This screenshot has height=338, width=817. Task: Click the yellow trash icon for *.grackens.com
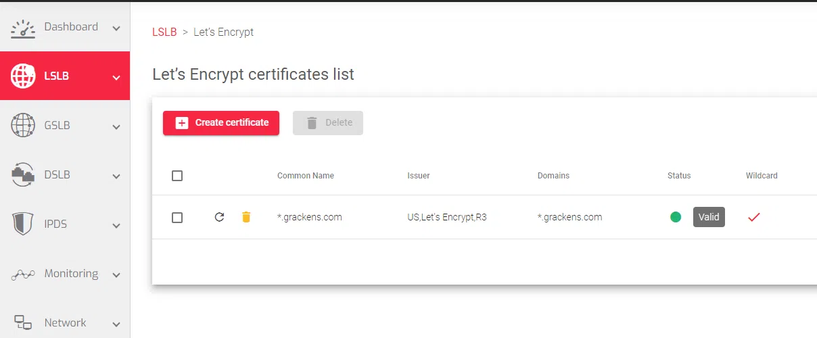[246, 217]
